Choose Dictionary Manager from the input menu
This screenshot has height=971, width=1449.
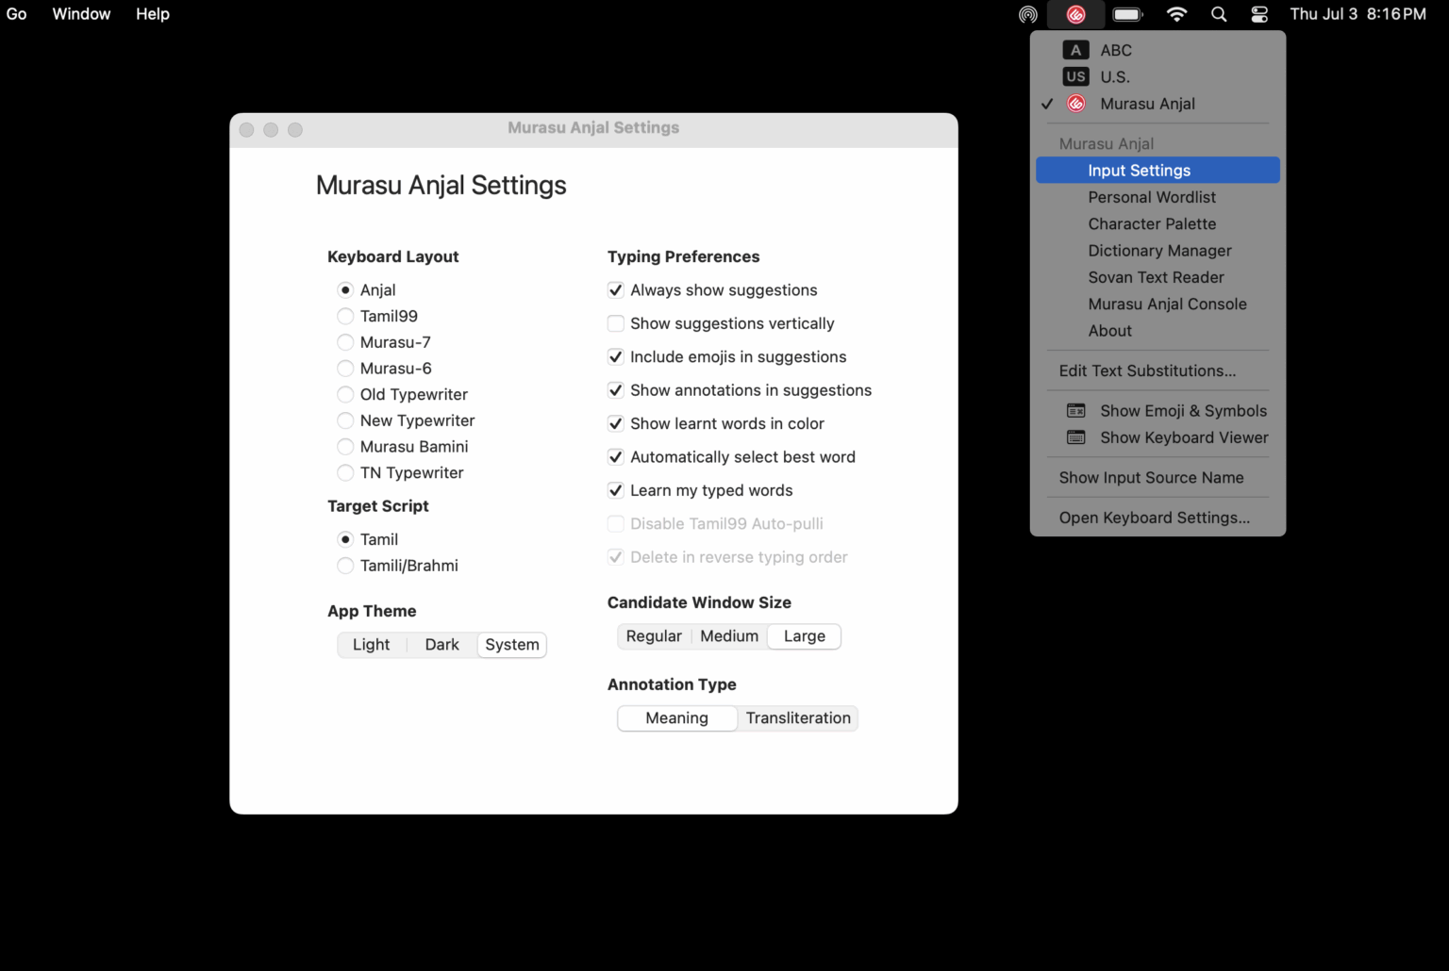pyautogui.click(x=1159, y=250)
